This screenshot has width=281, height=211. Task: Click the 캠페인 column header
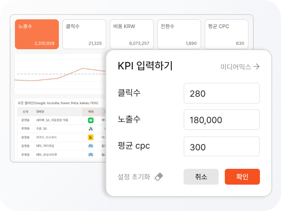[40, 112]
